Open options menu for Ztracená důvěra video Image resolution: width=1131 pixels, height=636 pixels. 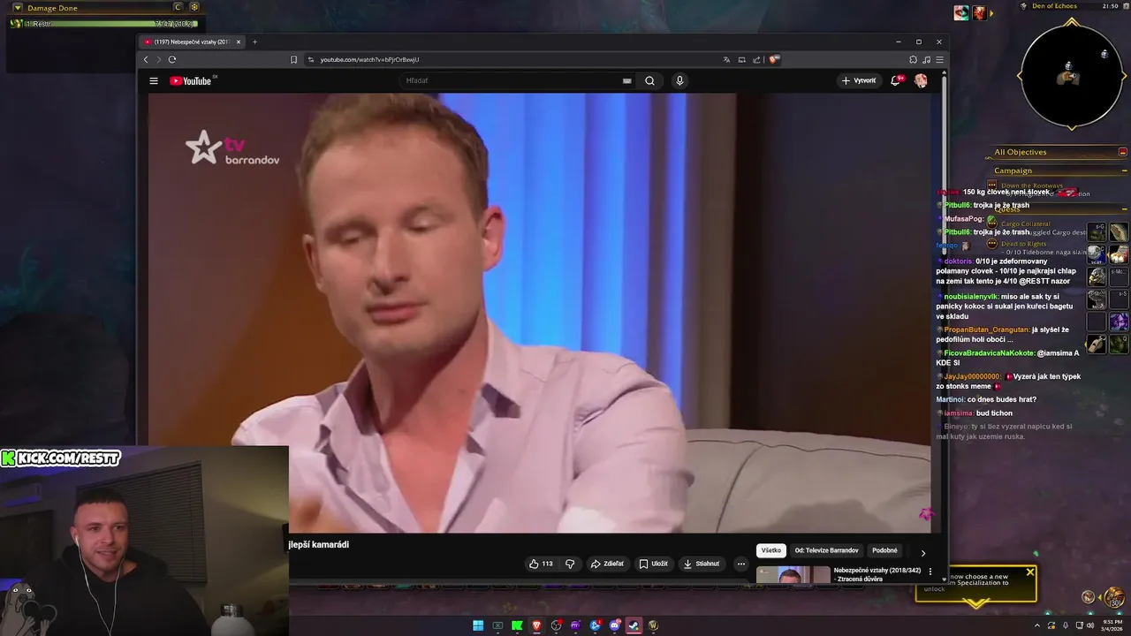pos(930,572)
